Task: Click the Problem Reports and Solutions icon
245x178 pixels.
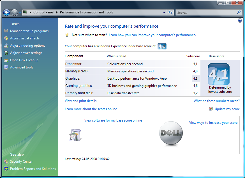Action: tap(6, 169)
